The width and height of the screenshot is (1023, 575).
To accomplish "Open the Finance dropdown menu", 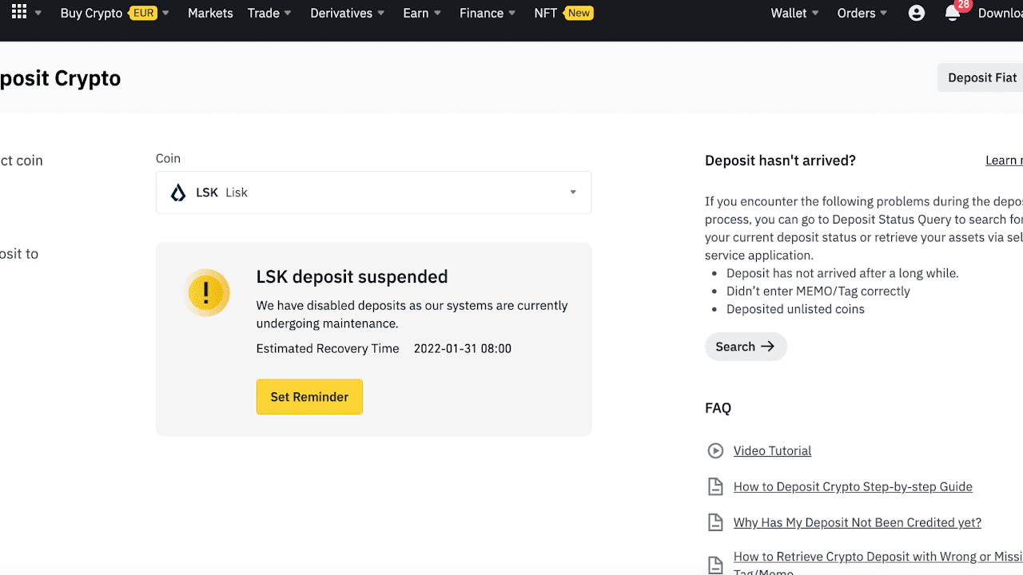I will 488,13.
